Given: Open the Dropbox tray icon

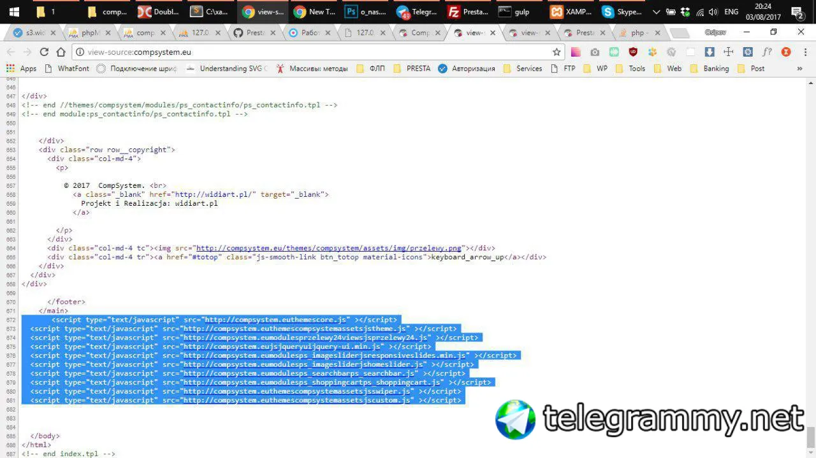Looking at the screenshot, I should (685, 12).
